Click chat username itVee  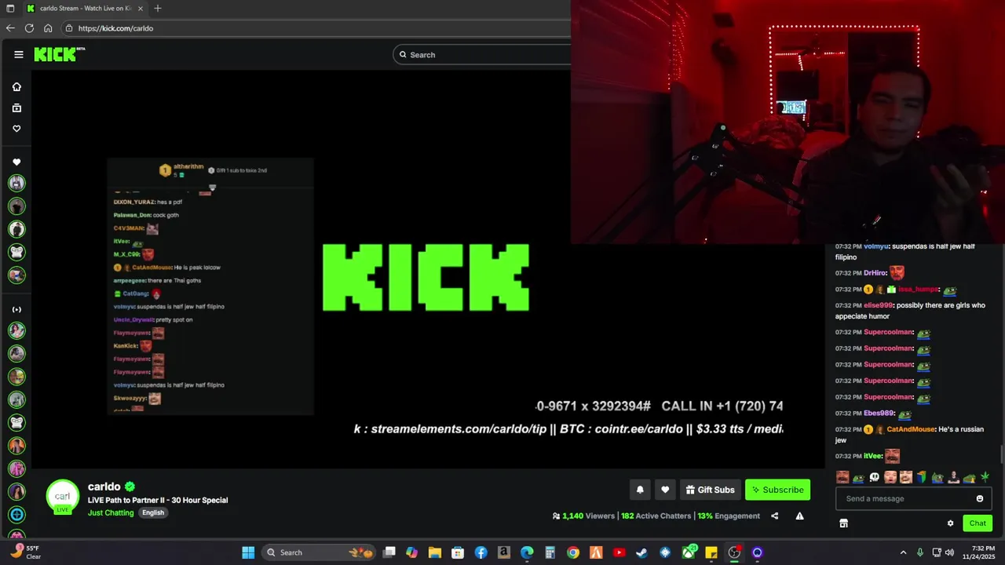pyautogui.click(x=872, y=456)
